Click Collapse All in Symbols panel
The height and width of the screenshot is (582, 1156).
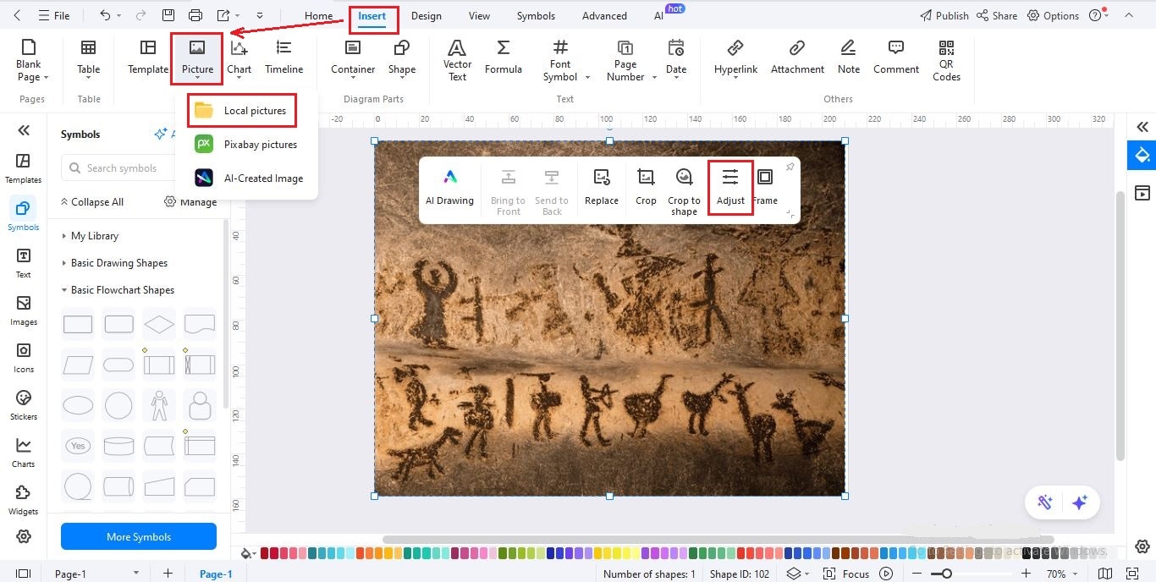click(91, 202)
